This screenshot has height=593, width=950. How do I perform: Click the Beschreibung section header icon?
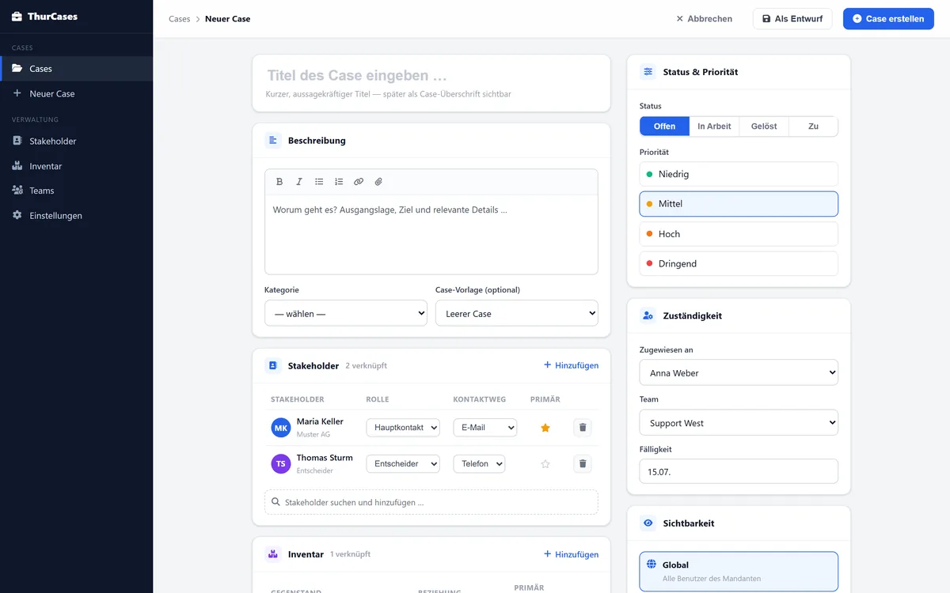[x=273, y=141]
